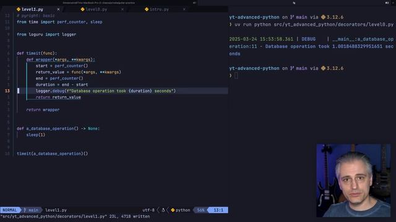
Task: Click the 'duration = end - start' line
Action: coord(62,85)
